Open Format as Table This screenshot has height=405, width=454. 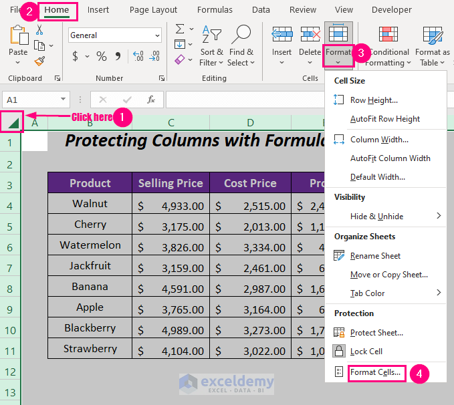pyautogui.click(x=433, y=45)
